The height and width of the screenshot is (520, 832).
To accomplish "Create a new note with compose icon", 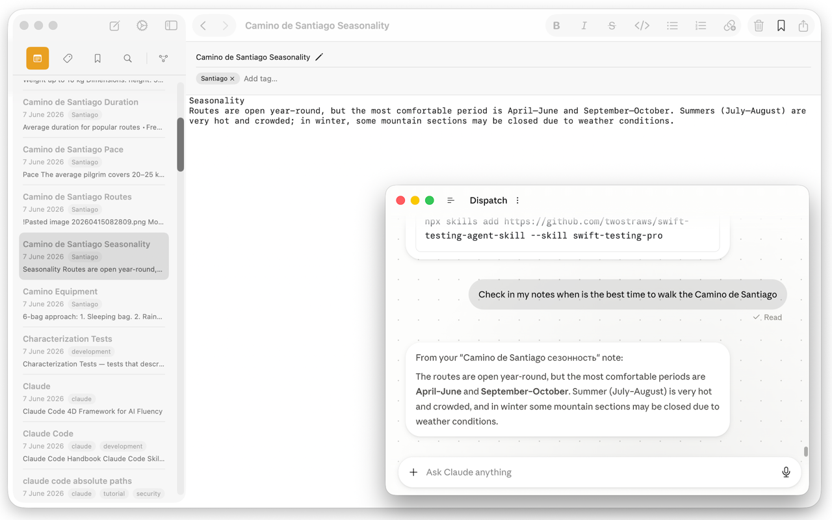I will click(x=114, y=26).
